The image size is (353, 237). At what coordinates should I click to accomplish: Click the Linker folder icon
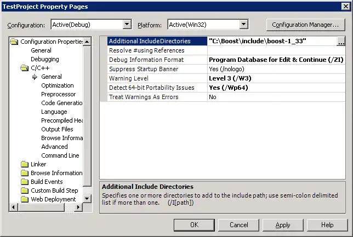pyautogui.click(x=25, y=164)
